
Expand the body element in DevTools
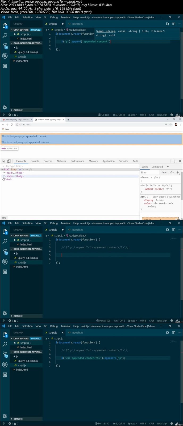[x=4, y=176]
